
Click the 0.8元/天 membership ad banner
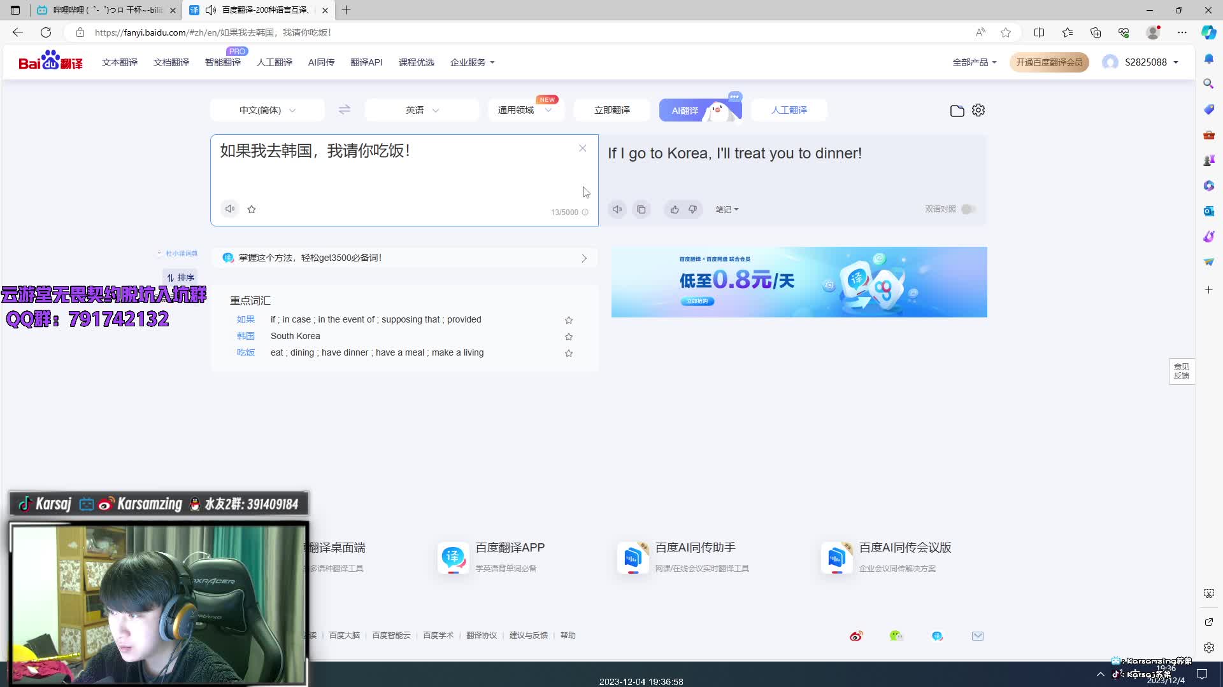click(799, 282)
